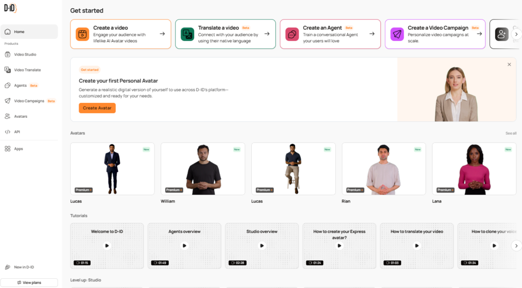Advance the Tutorials carousel with the right chevron

pos(516,246)
